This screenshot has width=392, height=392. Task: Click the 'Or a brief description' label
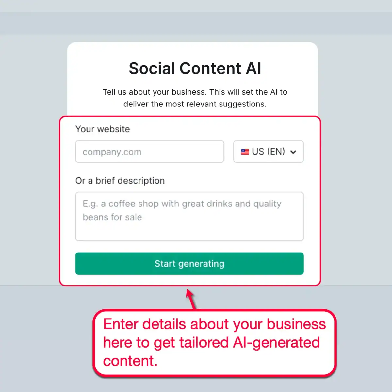[120, 181]
